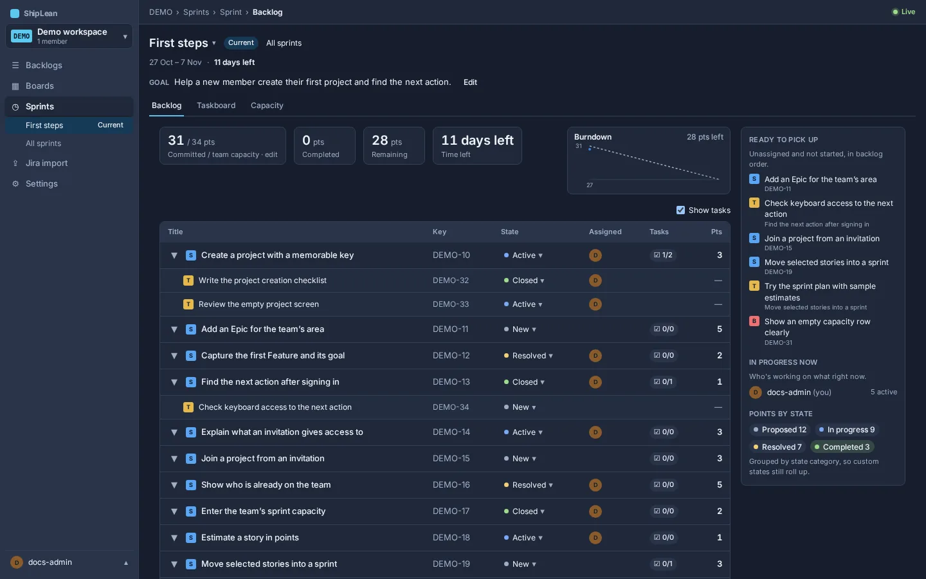
Task: Click the Current badge next to First steps title
Action: pos(241,43)
